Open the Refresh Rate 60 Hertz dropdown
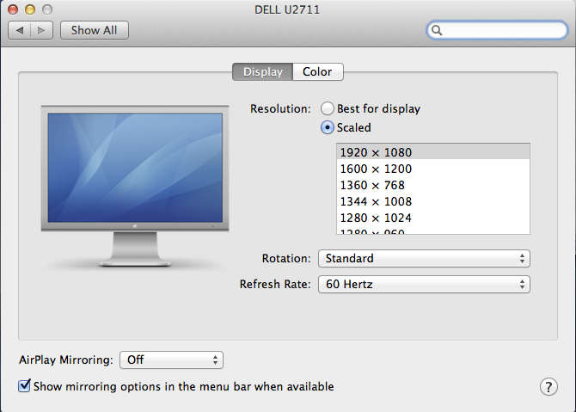Screen dimensions: 576x412 (x=424, y=284)
